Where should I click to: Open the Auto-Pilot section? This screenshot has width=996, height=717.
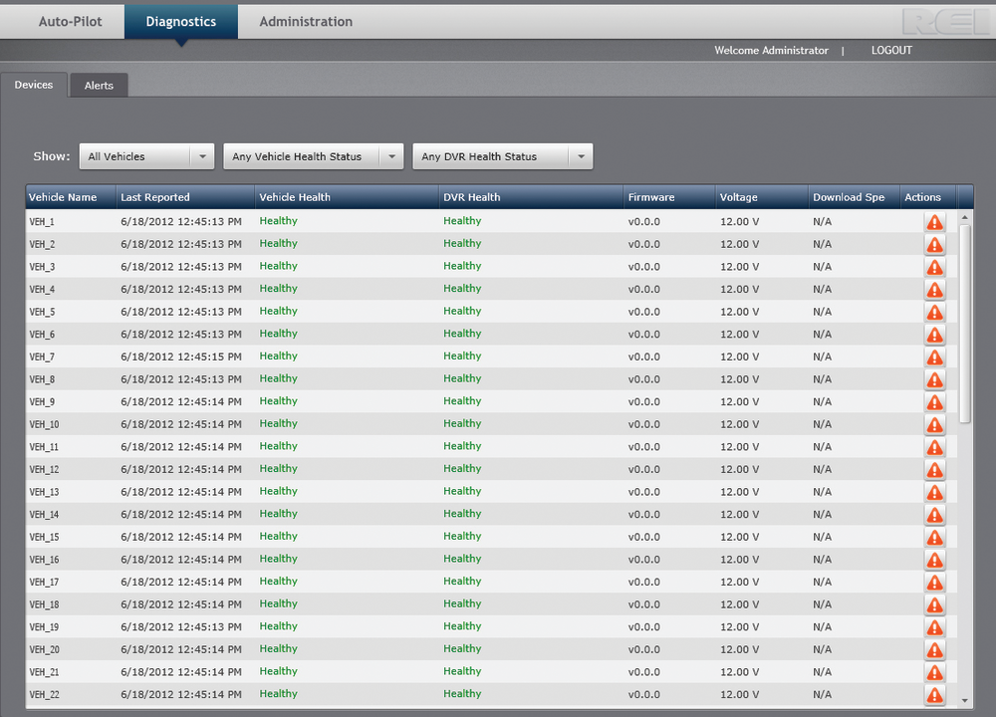[70, 21]
